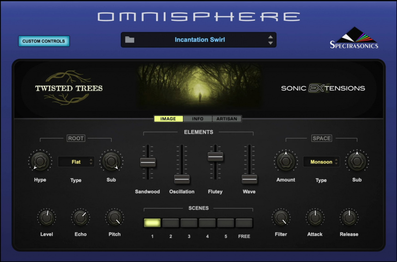This screenshot has height=262, width=397.
Task: Switch to the IMAGE tab
Action: (168, 119)
